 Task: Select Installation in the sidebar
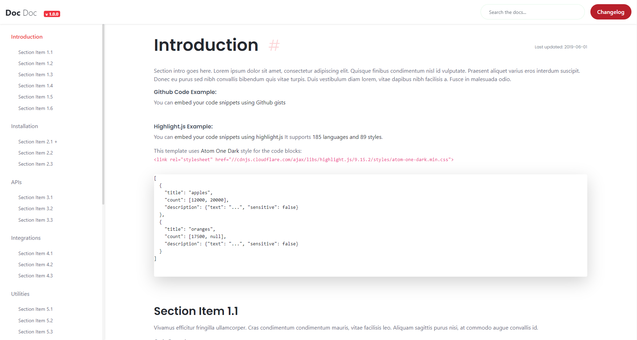tap(24, 126)
